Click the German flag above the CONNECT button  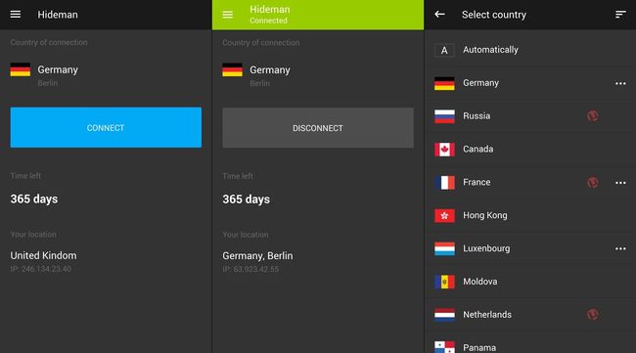click(21, 69)
